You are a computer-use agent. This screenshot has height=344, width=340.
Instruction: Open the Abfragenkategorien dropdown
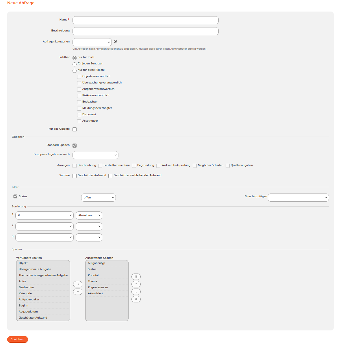[x=92, y=42]
